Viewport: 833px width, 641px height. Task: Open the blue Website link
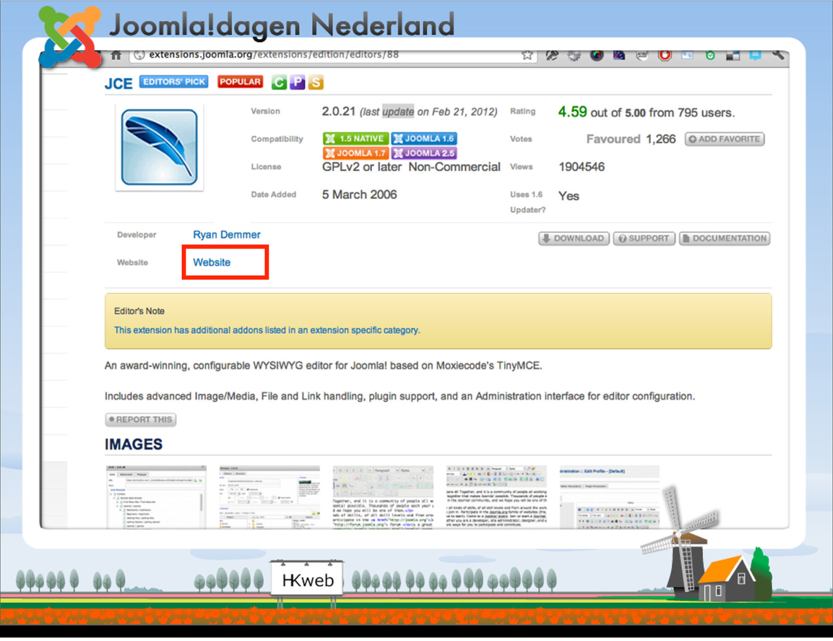[x=211, y=262]
